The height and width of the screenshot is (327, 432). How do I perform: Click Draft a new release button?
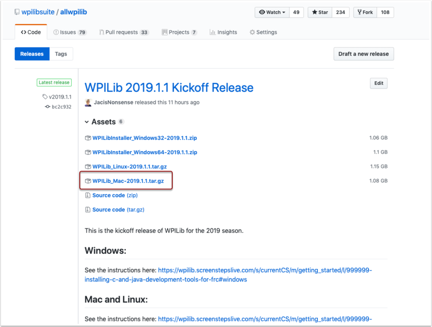click(x=363, y=54)
